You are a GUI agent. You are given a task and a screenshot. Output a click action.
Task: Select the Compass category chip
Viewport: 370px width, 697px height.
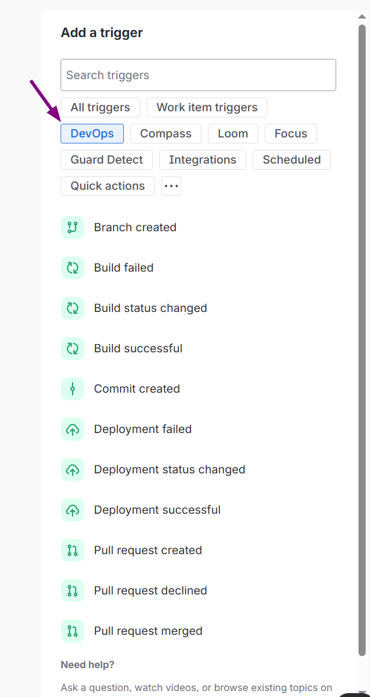(x=166, y=134)
